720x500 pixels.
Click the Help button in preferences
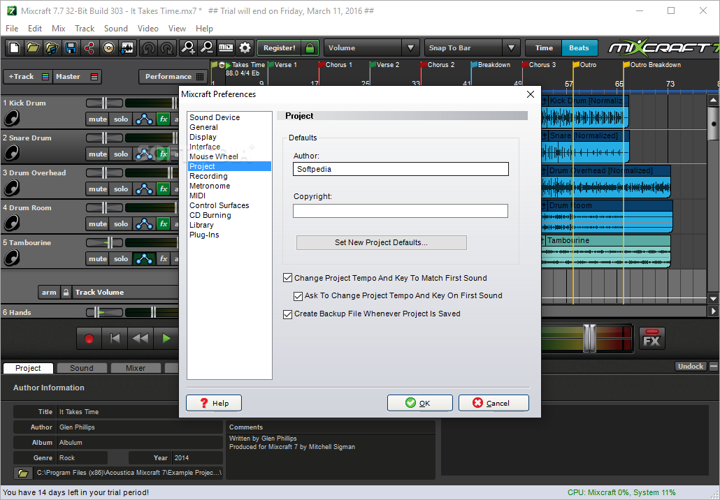(214, 403)
